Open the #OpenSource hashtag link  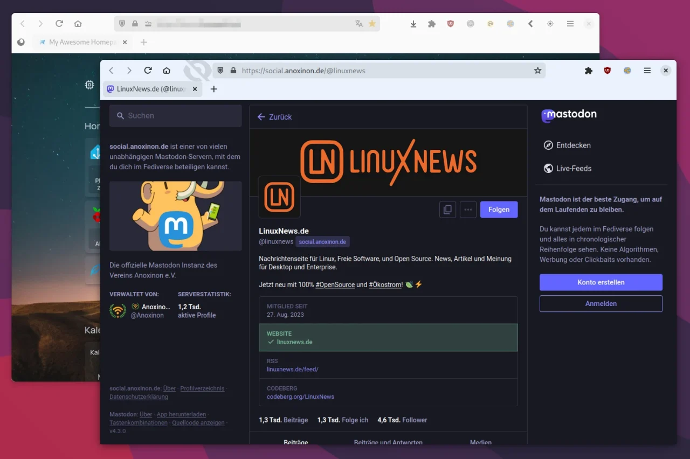point(335,284)
